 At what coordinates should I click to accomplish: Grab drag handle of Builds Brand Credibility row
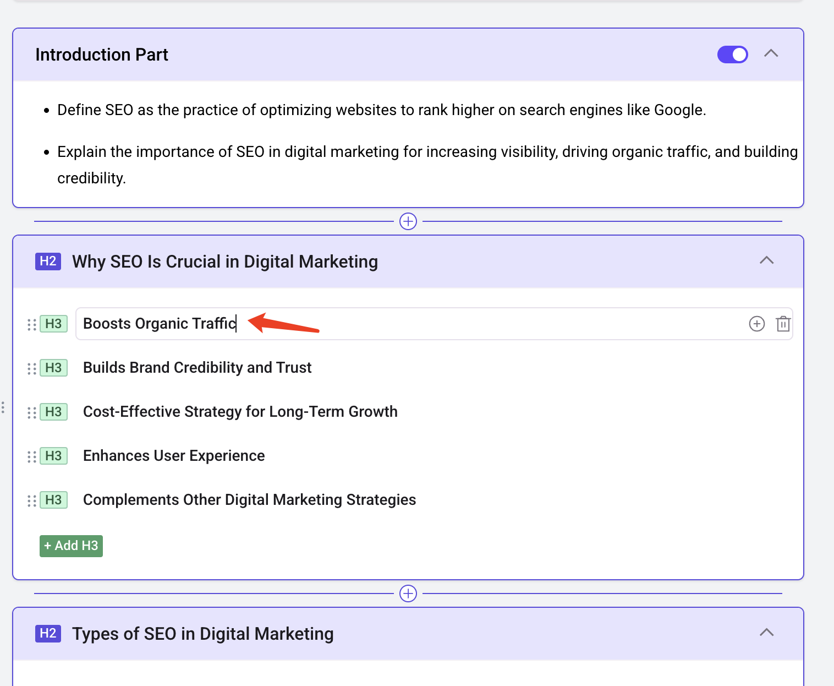click(32, 369)
